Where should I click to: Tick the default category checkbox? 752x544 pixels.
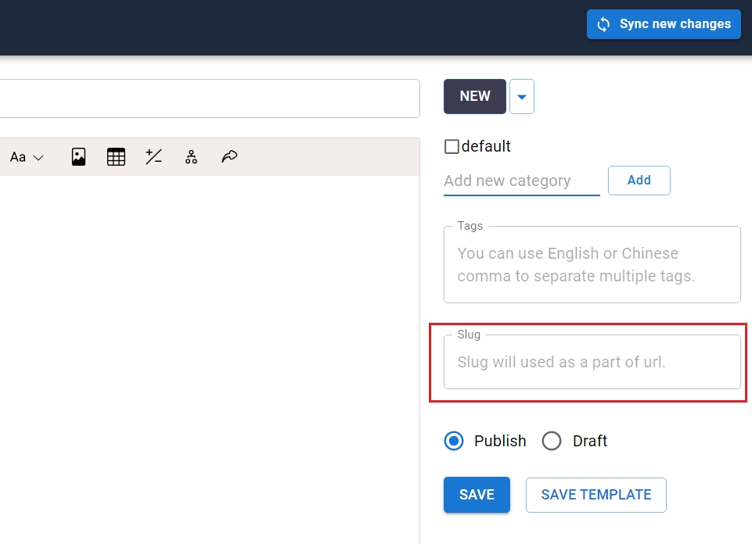pos(452,146)
